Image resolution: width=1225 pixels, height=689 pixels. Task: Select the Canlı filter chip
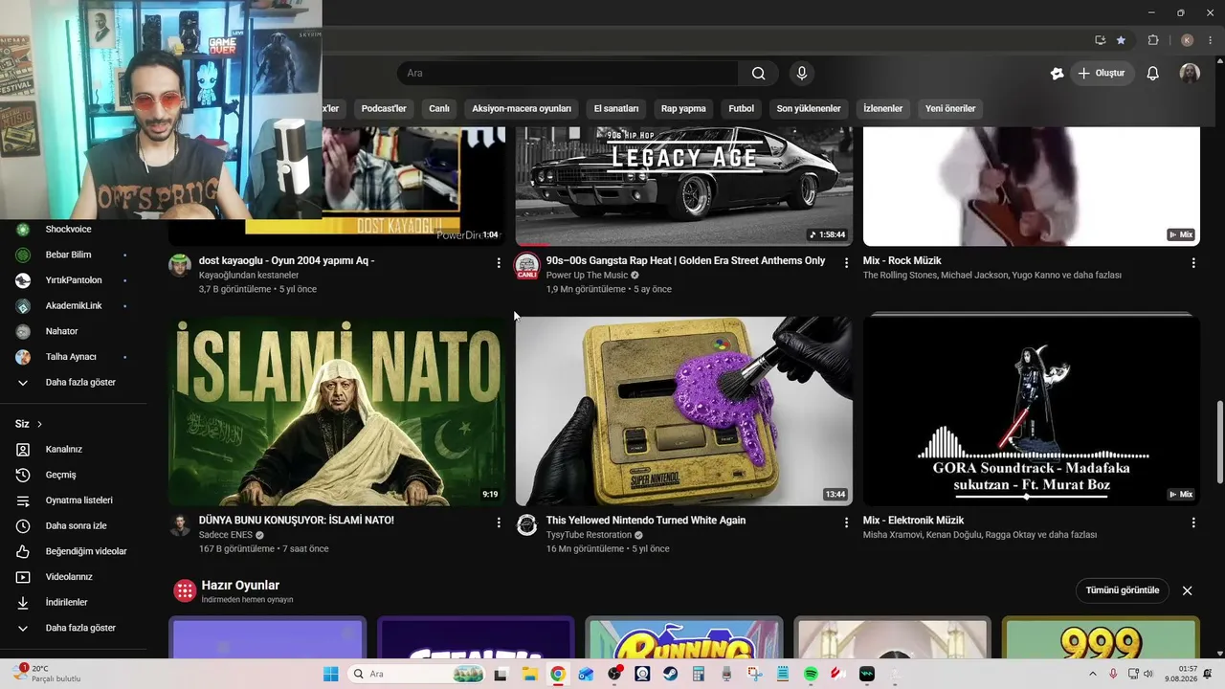pyautogui.click(x=439, y=109)
